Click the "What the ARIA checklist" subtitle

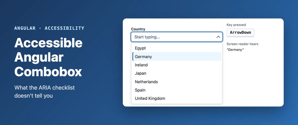coord(45,88)
